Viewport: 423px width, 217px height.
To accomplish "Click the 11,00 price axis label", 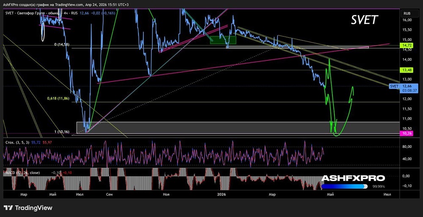I will [x=407, y=119].
